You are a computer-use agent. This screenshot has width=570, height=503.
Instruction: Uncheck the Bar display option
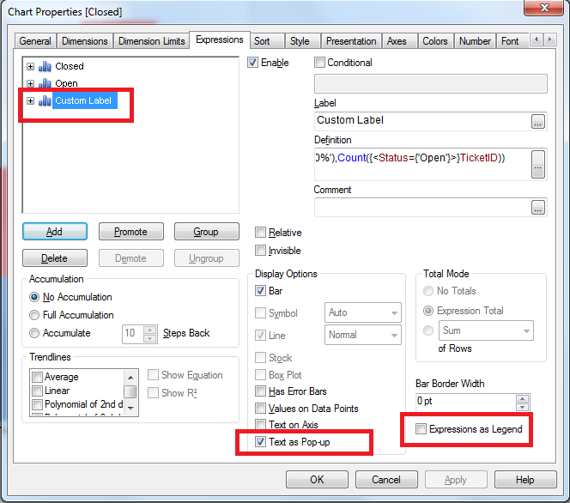(260, 291)
